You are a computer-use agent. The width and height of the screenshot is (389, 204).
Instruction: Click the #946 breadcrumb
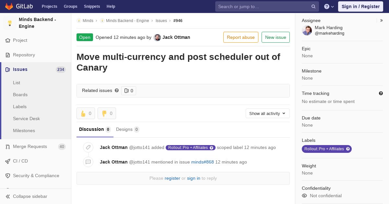click(178, 21)
